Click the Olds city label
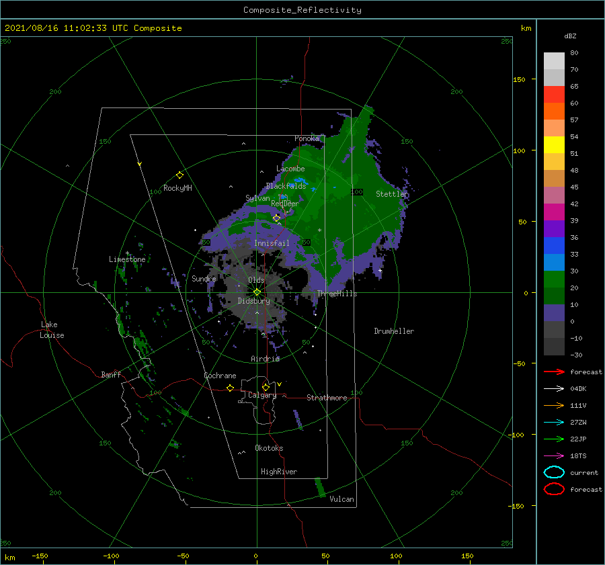The image size is (605, 565). pyautogui.click(x=256, y=280)
